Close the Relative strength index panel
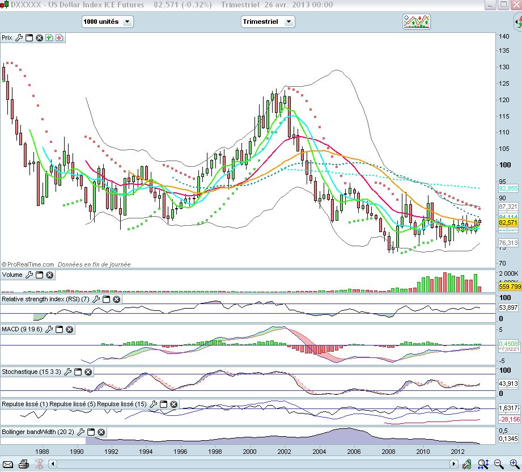The image size is (522, 472). pos(117,300)
